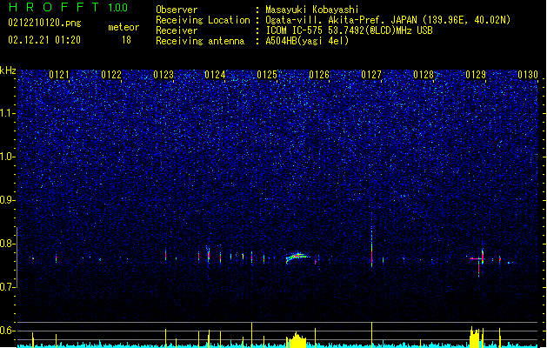
Task: Click the 0130 time marker
Action: 528,75
